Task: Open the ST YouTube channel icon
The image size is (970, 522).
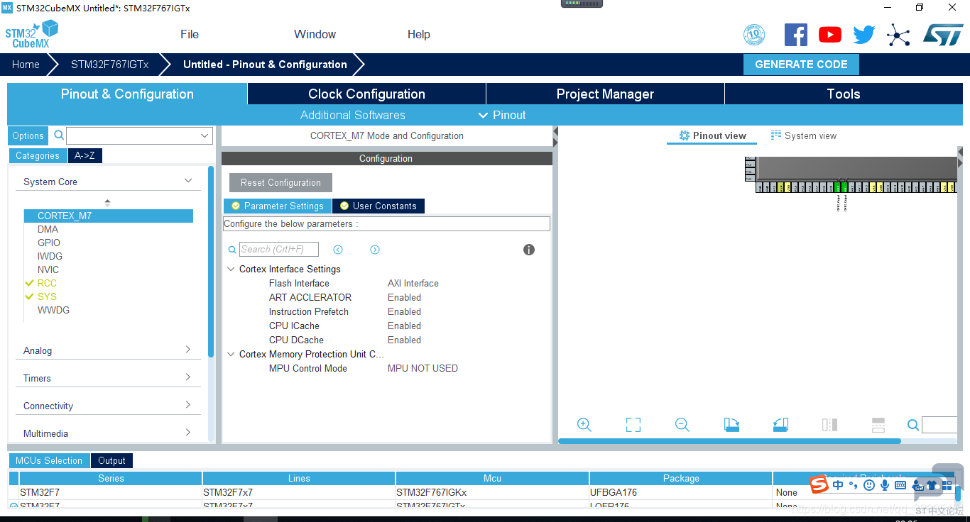Action: pos(830,35)
